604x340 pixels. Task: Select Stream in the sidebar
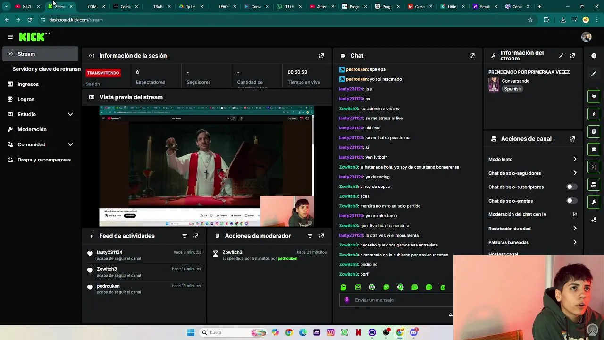[x=40, y=54]
